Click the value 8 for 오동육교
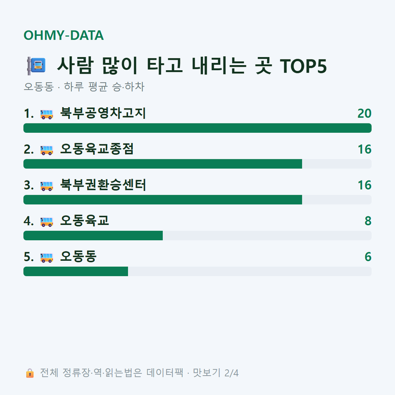Viewport: 395px width, 395px height. [x=368, y=221]
